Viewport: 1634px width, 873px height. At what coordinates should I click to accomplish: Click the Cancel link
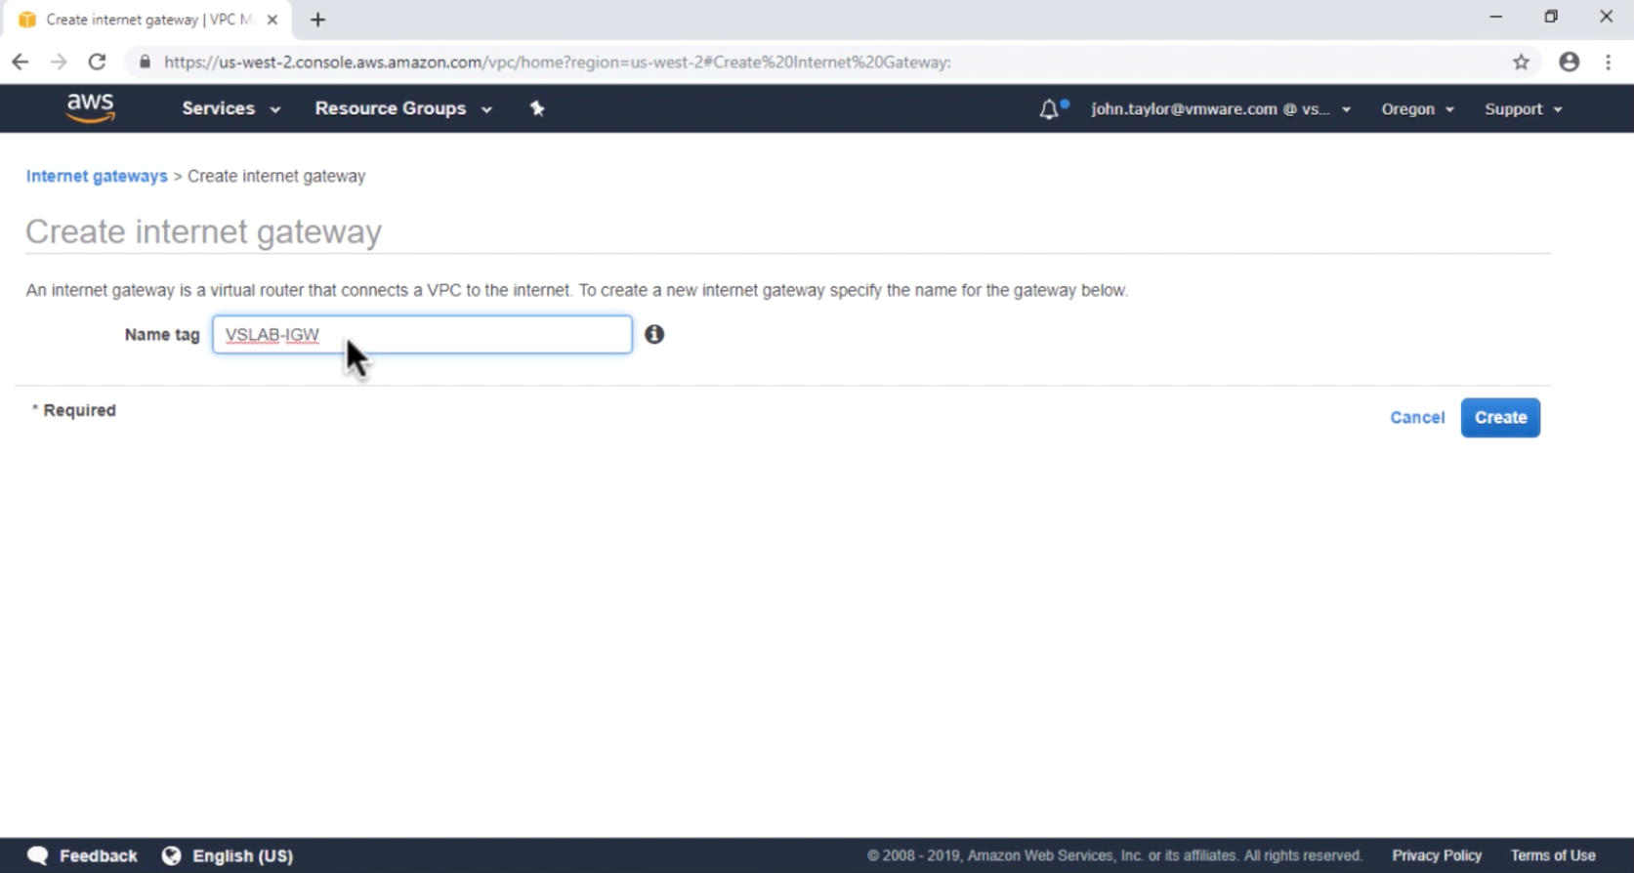click(x=1417, y=417)
